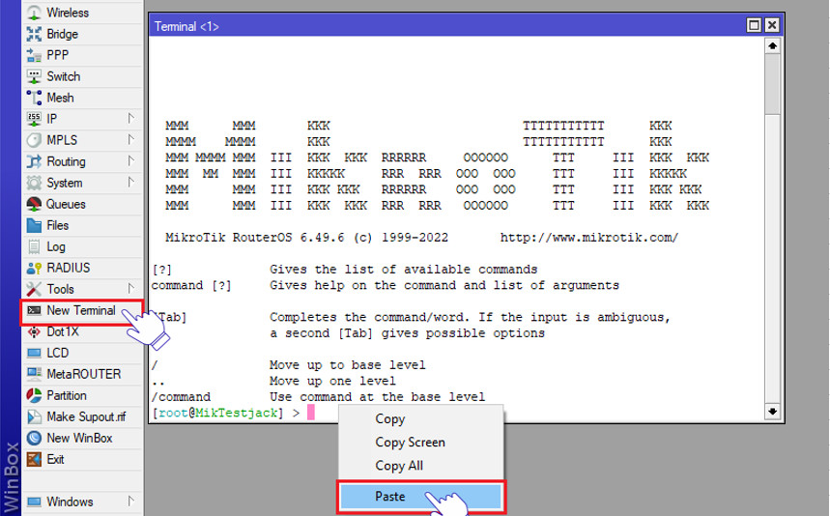The height and width of the screenshot is (516, 830).
Task: Click the Exit menu label
Action: (56, 459)
